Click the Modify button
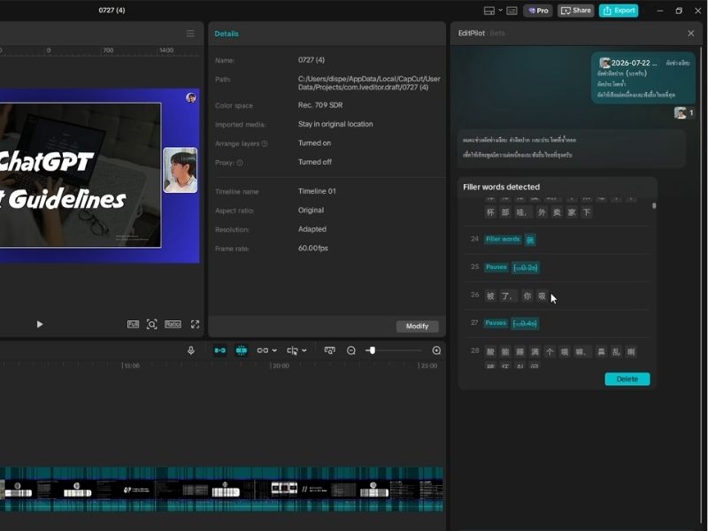Screen dimensions: 708x531 417,326
